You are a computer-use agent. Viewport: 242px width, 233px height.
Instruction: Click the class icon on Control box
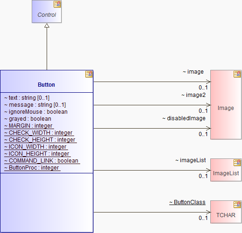(x=57, y=4)
